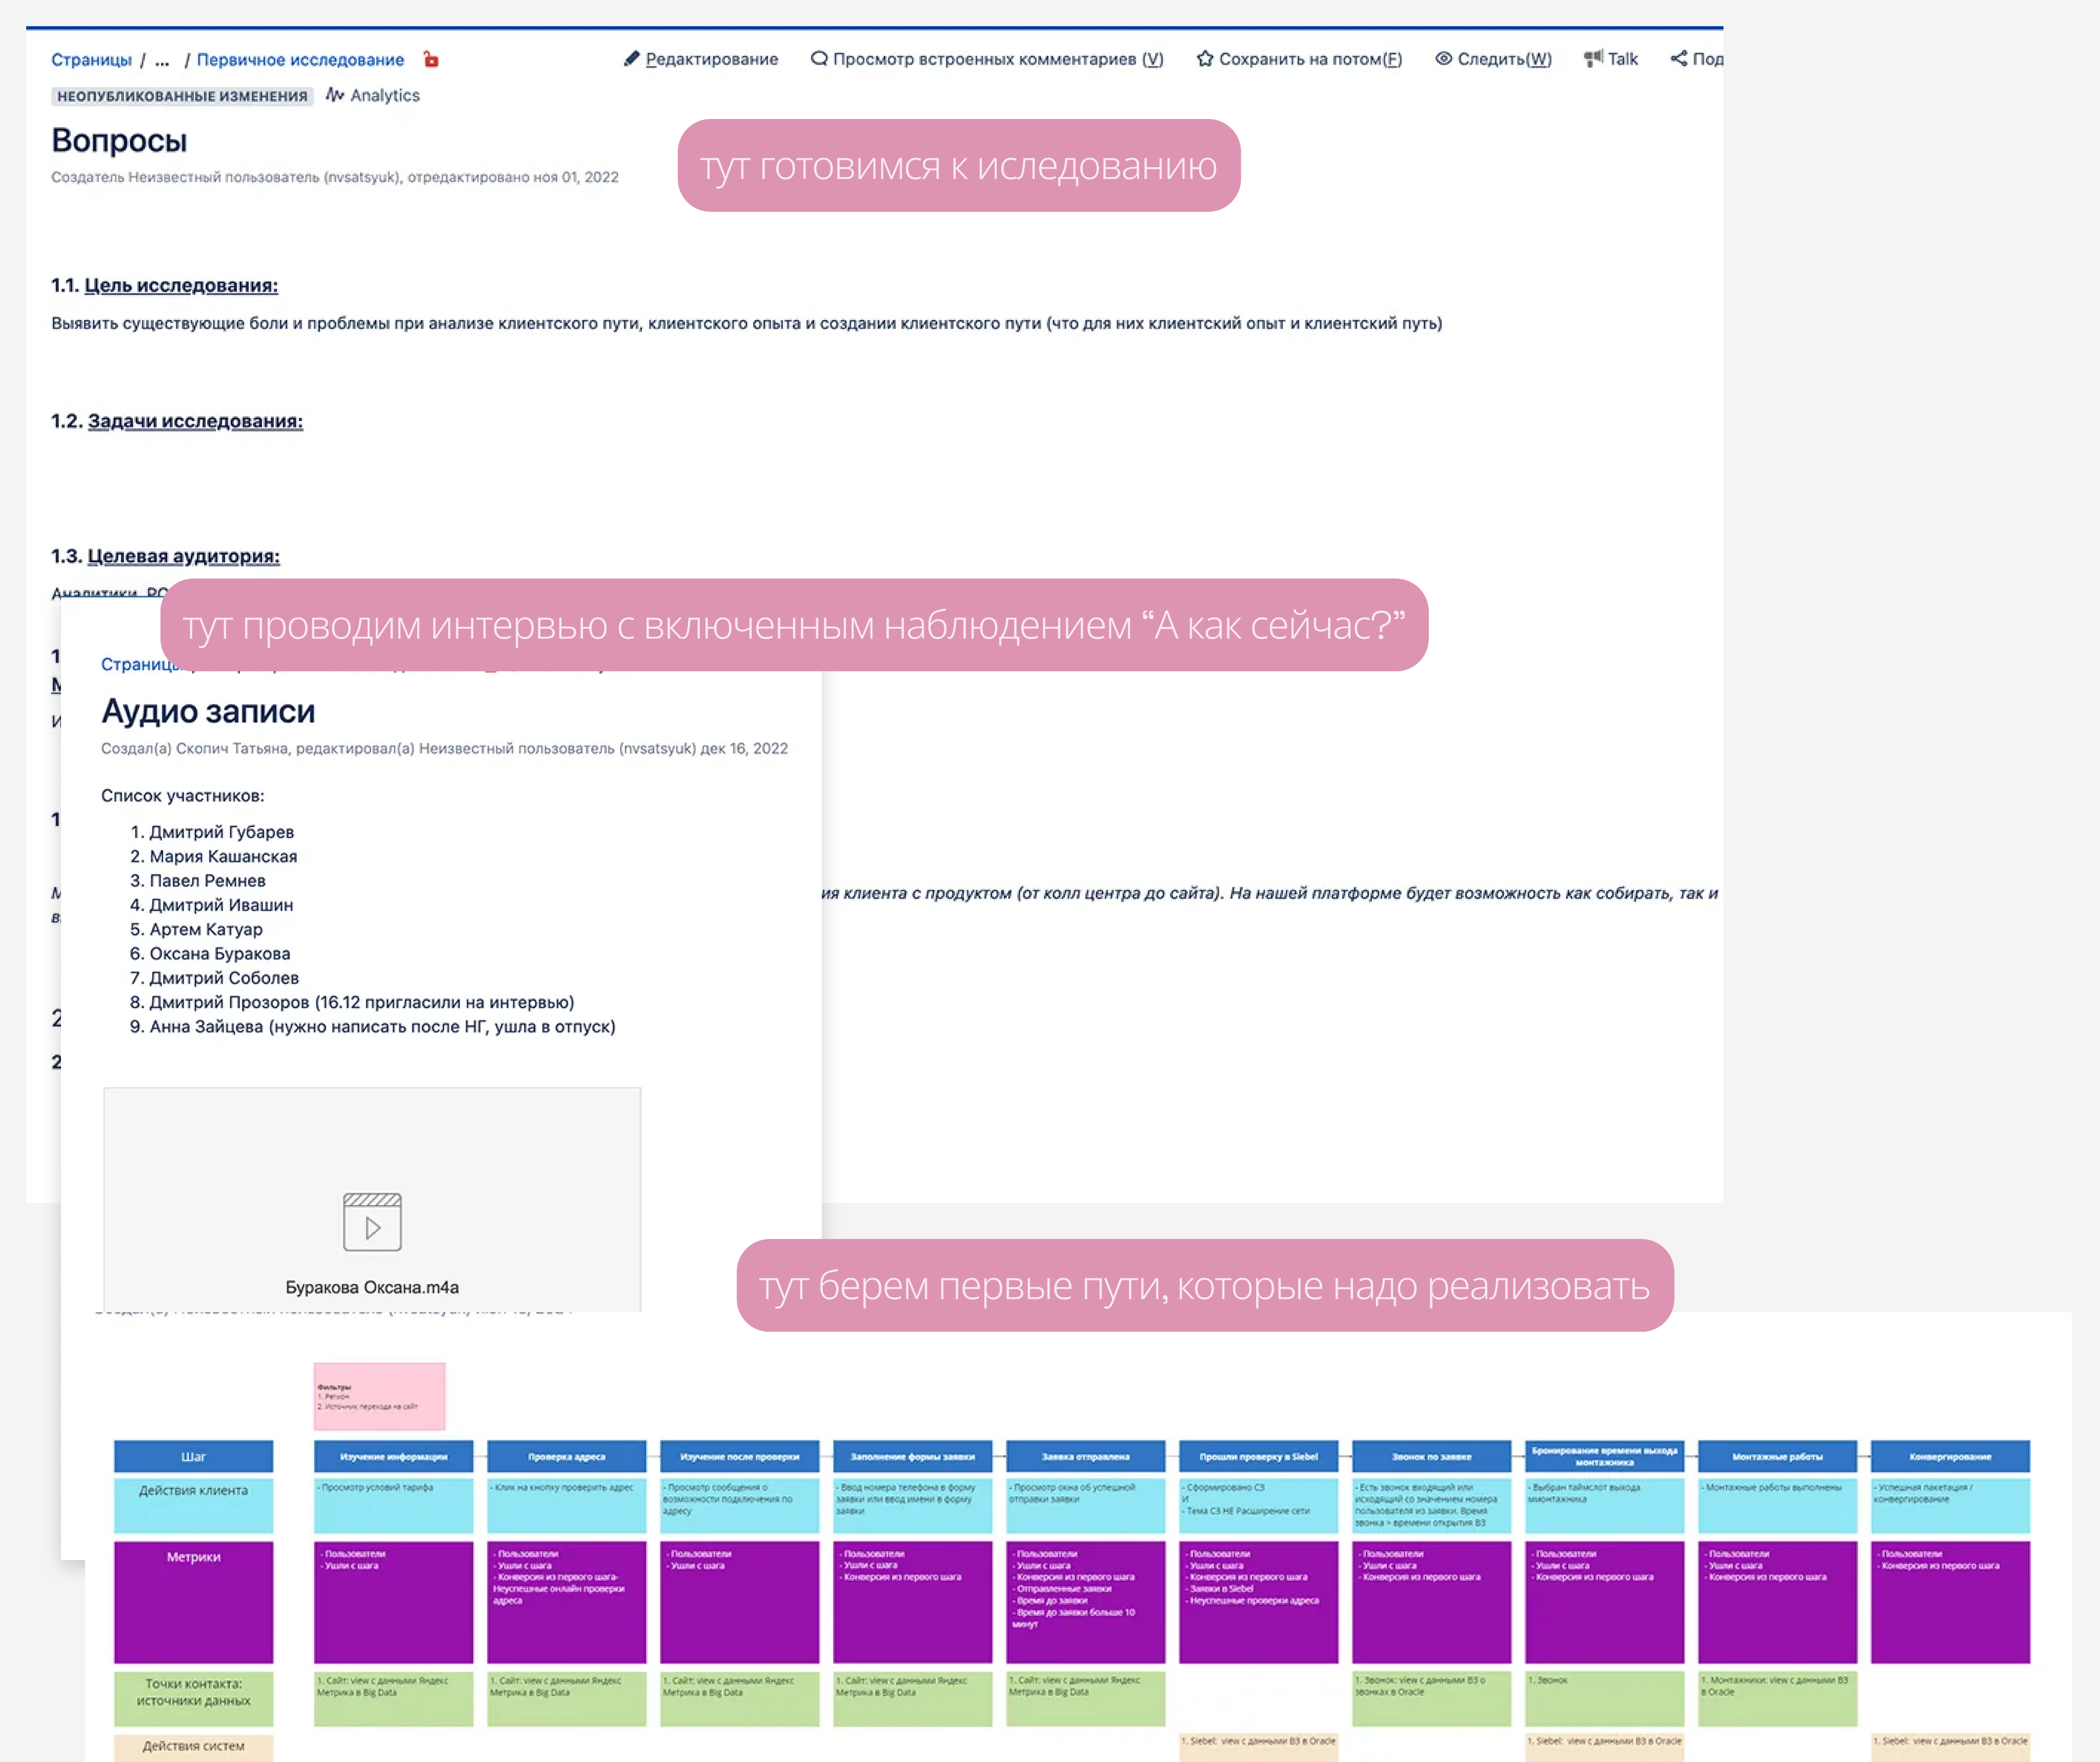Click the Share icon in the toolbar
This screenshot has width=2100, height=1762.
(x=1679, y=59)
